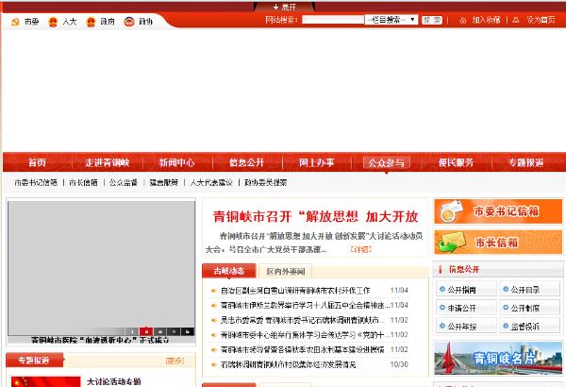
Task: Click the 更多 link beside 专题报道
Action: click(174, 360)
